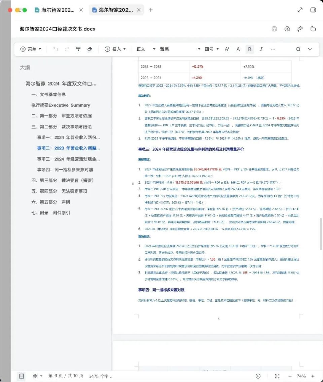Clear formatting with eraser icon
Viewport: 323px width, 382px height.
point(89,49)
